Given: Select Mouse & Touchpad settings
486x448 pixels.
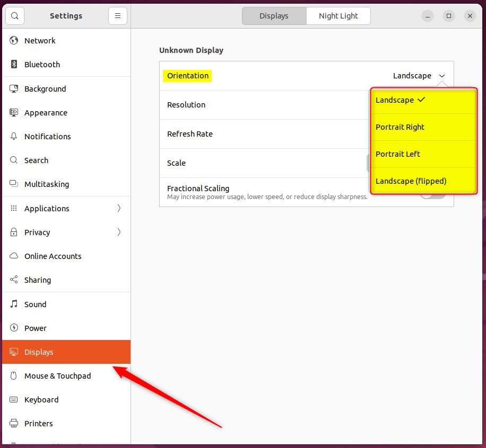Looking at the screenshot, I should (66, 375).
